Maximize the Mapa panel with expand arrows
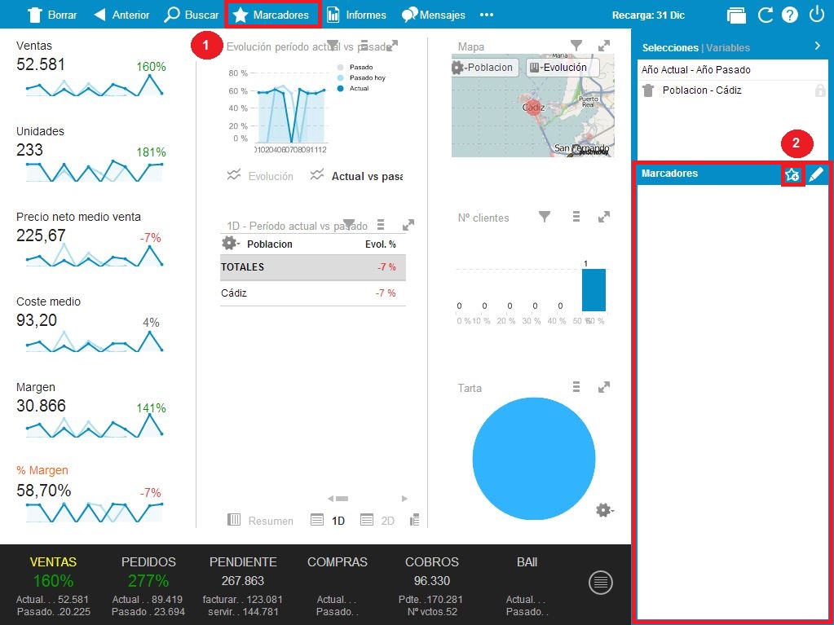The image size is (834, 625). coord(604,46)
